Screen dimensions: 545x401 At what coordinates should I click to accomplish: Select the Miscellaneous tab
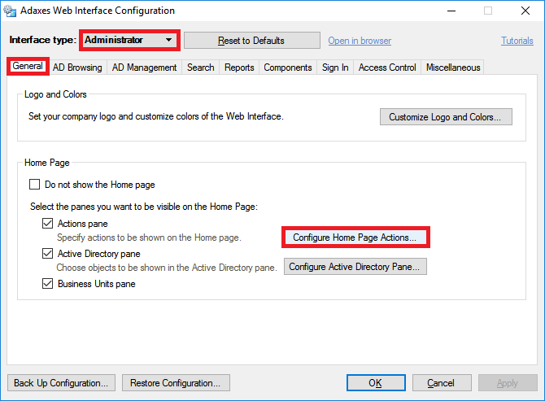tap(453, 68)
